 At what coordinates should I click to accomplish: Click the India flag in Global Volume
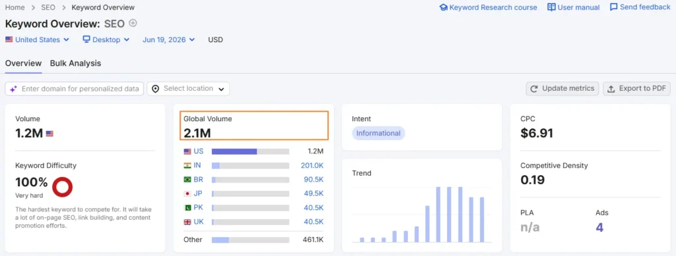187,165
